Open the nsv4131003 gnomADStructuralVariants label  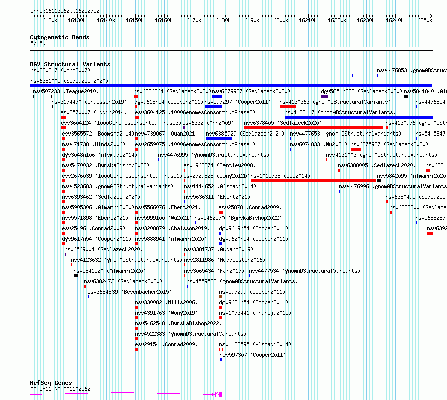pos(382,155)
